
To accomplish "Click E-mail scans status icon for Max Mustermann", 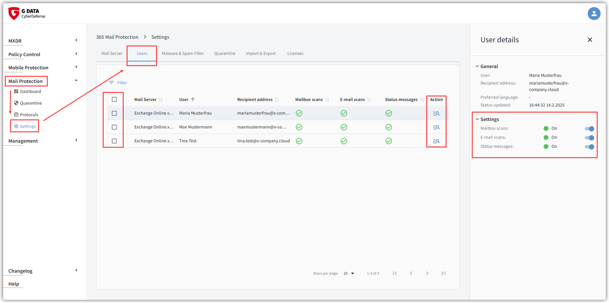I will [x=344, y=127].
